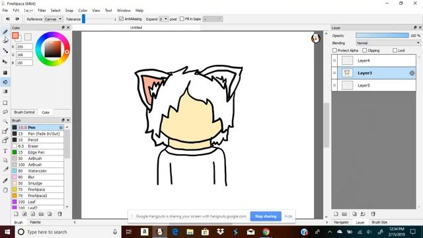Select the Select Pen tool
423x238 pixels.
coord(5,131)
